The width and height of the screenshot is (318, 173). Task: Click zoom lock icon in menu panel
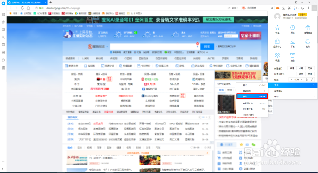point(307,80)
